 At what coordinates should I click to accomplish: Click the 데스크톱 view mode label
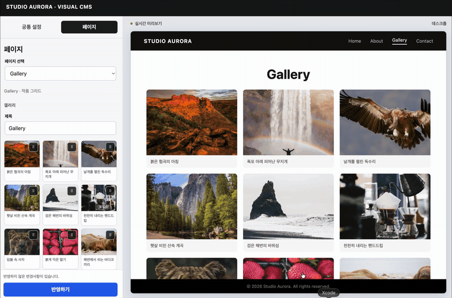439,24
